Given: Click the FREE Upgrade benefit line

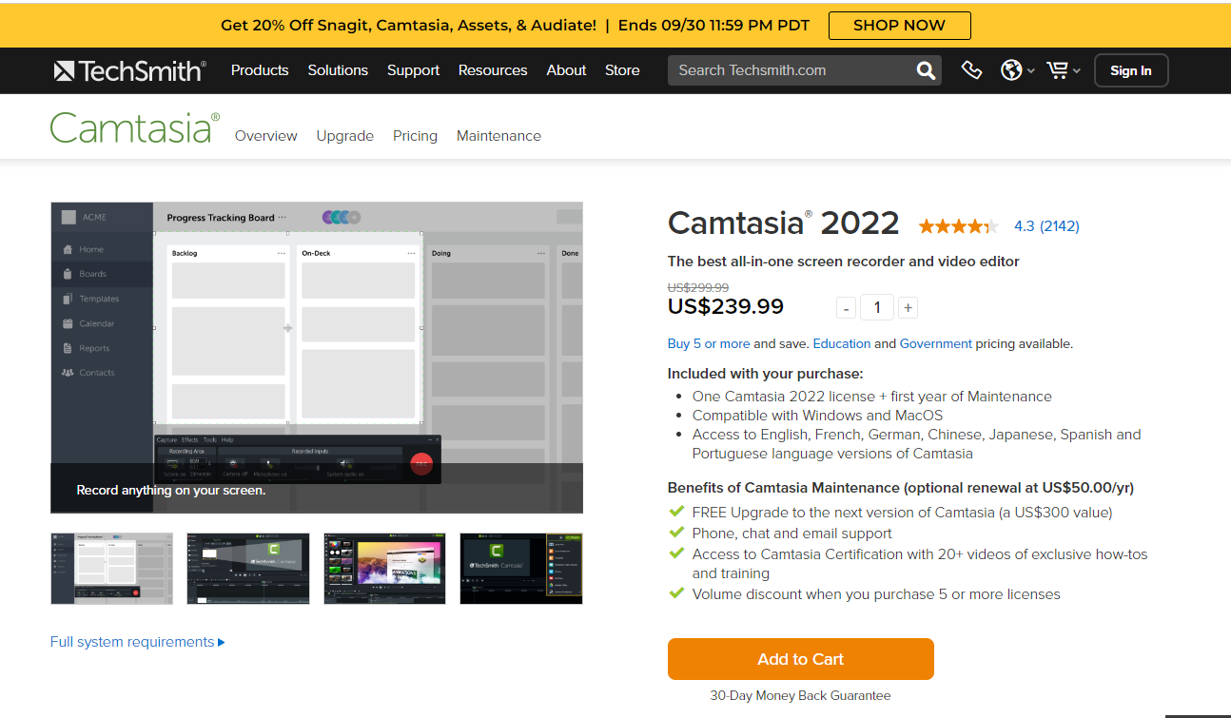Looking at the screenshot, I should point(902,513).
